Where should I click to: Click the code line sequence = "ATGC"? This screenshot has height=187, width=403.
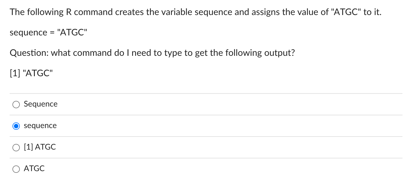coord(48,32)
